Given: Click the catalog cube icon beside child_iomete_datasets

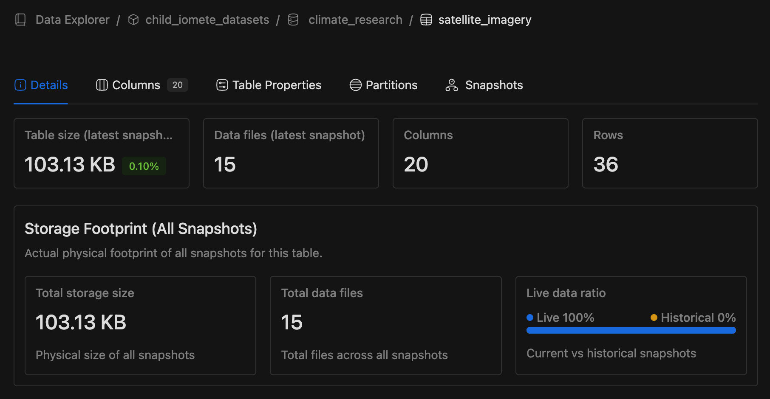Looking at the screenshot, I should (133, 19).
